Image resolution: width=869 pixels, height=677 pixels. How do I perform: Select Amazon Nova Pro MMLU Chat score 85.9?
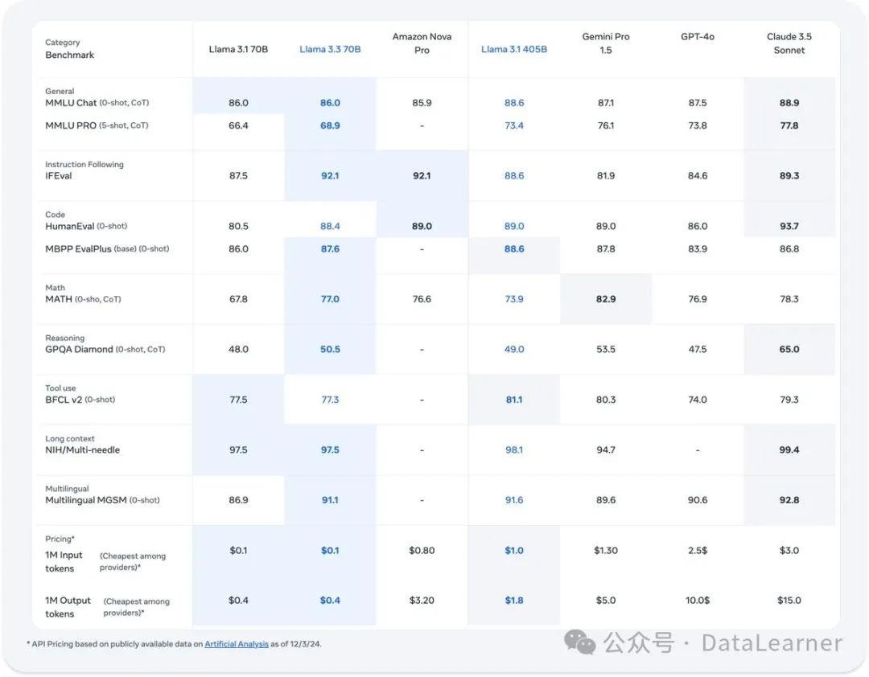(x=422, y=103)
